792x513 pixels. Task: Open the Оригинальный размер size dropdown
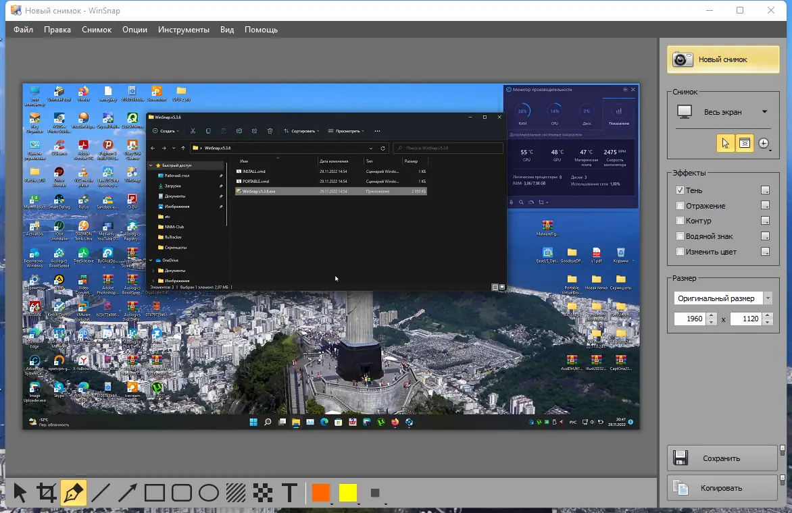tap(768, 298)
